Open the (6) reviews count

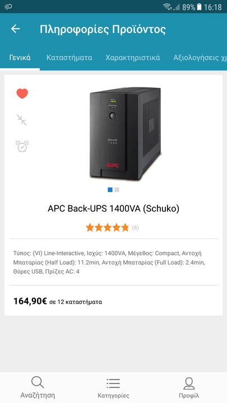136,227
